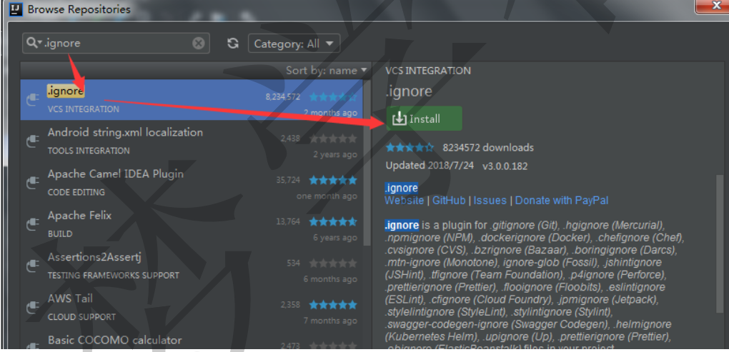Click the star rating in the .ignore list row
The height and width of the screenshot is (352, 729).
pos(333,97)
